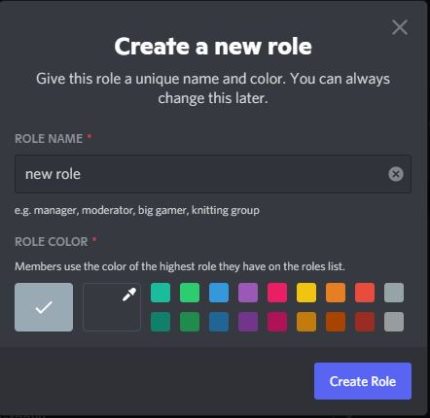
Task: Click the 'Create a new role' heading
Action: click(x=213, y=47)
